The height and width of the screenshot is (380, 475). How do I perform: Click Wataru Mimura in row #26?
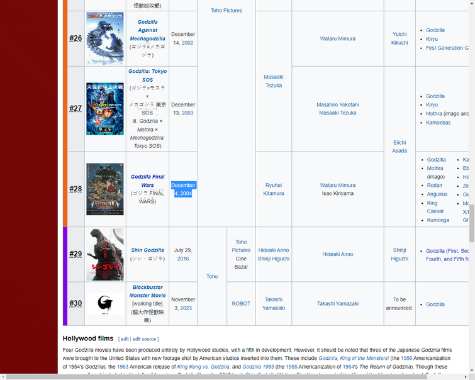(338, 38)
